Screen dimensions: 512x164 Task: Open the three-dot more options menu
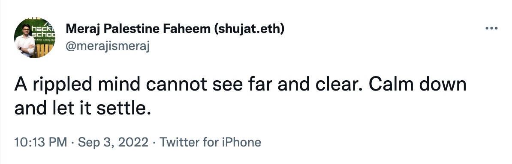[x=491, y=29]
